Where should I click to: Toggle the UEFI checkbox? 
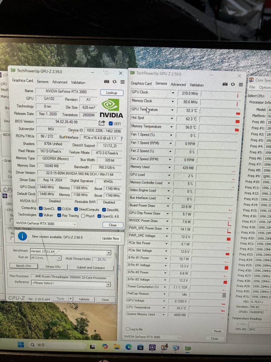[x=111, y=123]
